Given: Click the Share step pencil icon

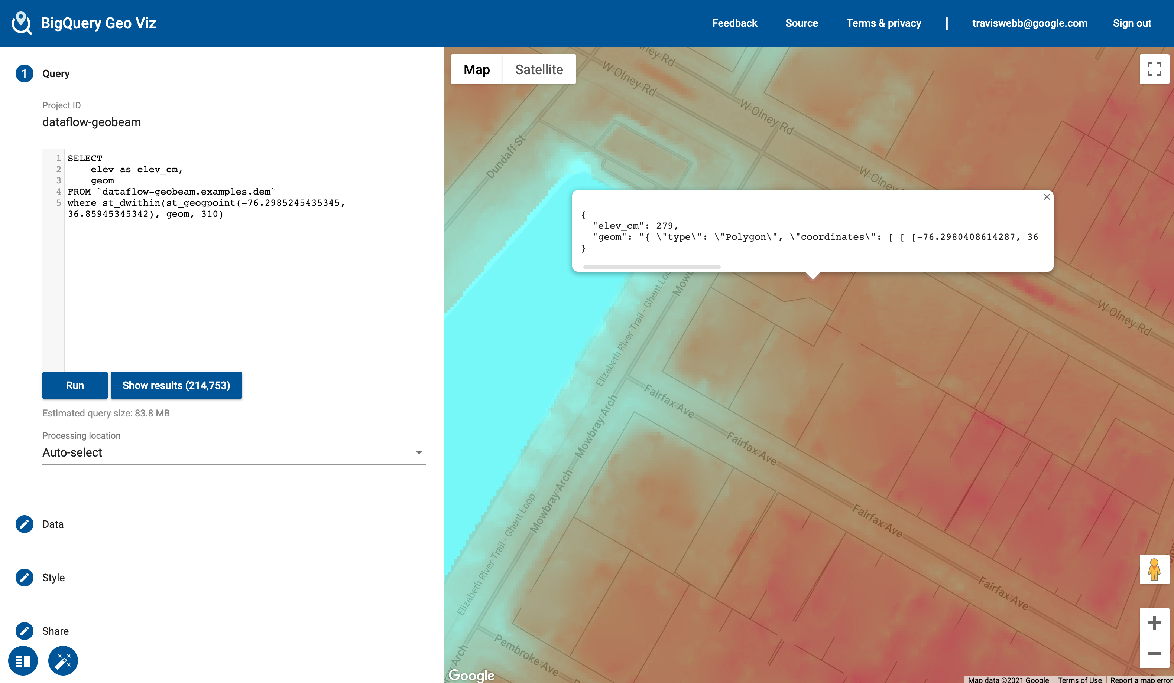Looking at the screenshot, I should point(24,631).
